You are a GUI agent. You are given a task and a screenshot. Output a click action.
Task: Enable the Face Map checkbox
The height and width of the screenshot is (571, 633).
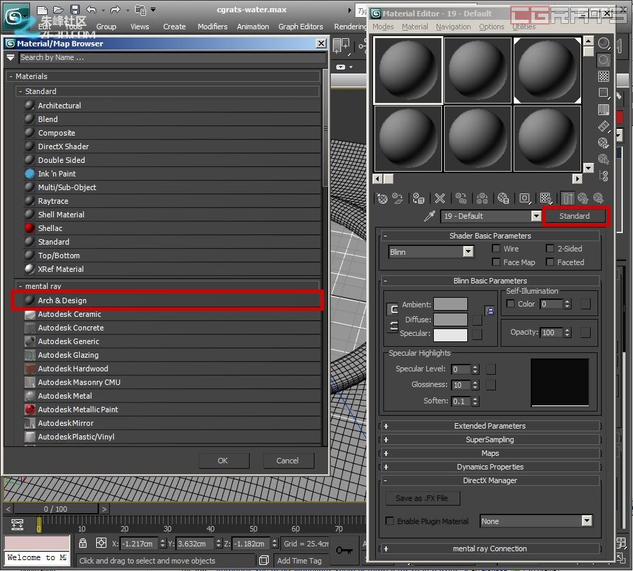tap(496, 262)
